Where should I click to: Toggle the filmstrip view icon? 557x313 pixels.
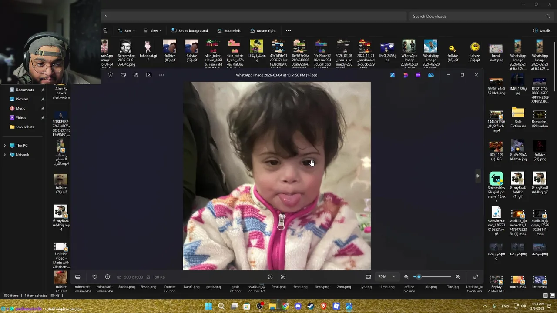[78, 277]
